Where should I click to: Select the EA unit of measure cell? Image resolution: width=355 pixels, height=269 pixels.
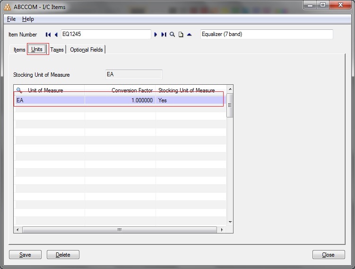tap(49, 100)
